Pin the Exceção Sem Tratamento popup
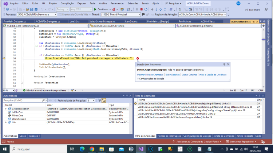273x153 pixels. pos(224,65)
